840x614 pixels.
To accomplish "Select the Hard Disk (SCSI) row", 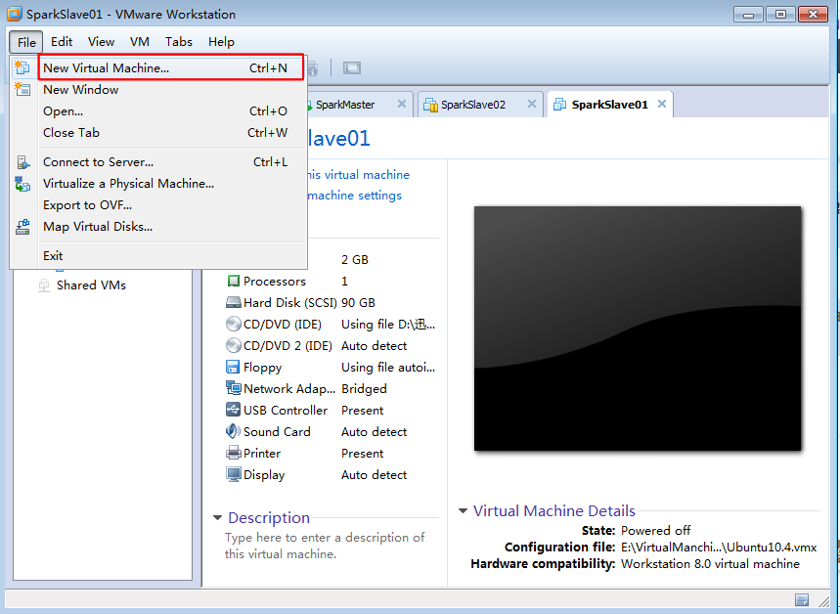I will click(331, 303).
